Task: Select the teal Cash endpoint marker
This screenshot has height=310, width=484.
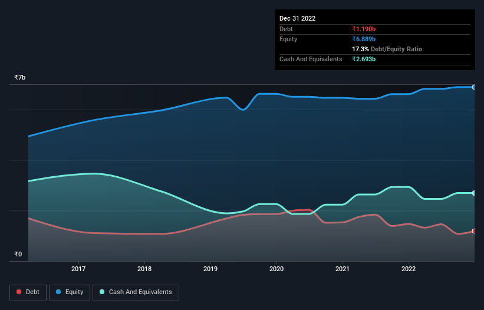Action: tap(474, 193)
